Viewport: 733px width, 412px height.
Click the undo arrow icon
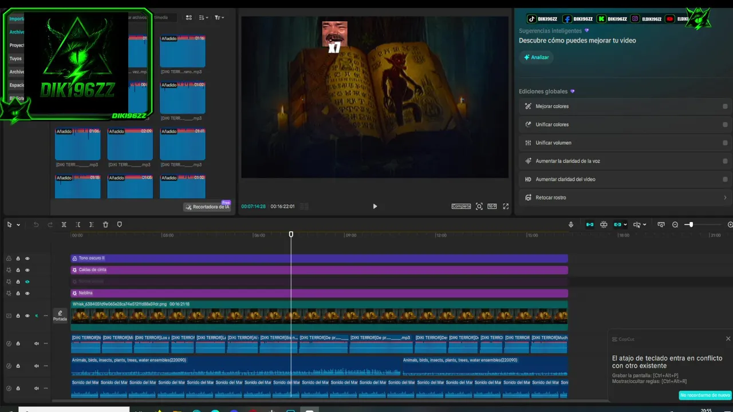click(x=36, y=225)
